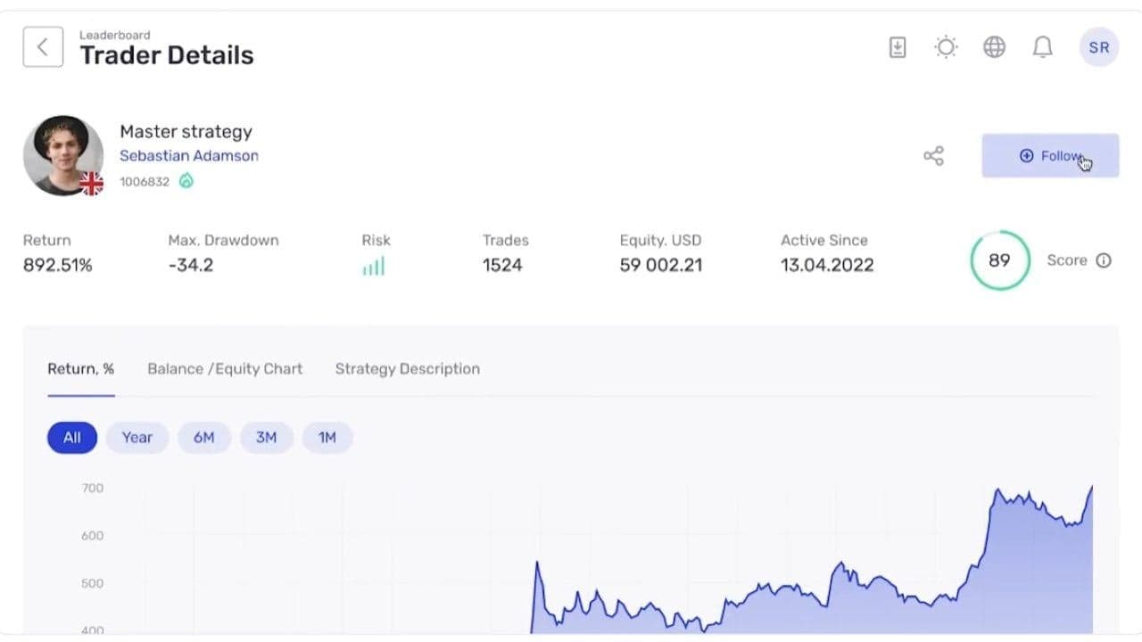
Task: Click the green flame badge icon
Action: pos(186,181)
